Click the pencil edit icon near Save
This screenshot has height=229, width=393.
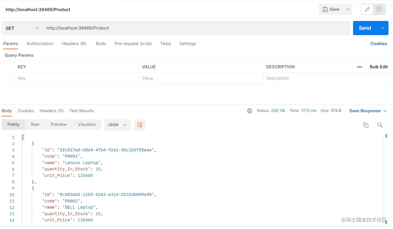(x=367, y=9)
